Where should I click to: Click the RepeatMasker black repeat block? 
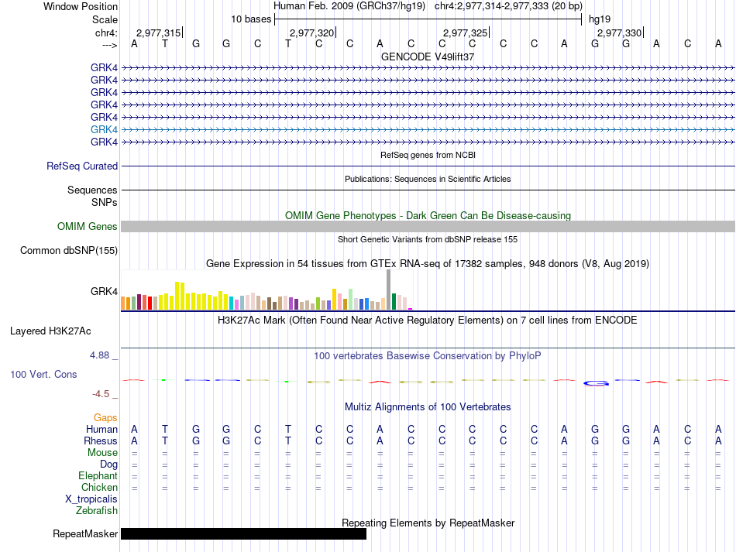point(243,533)
